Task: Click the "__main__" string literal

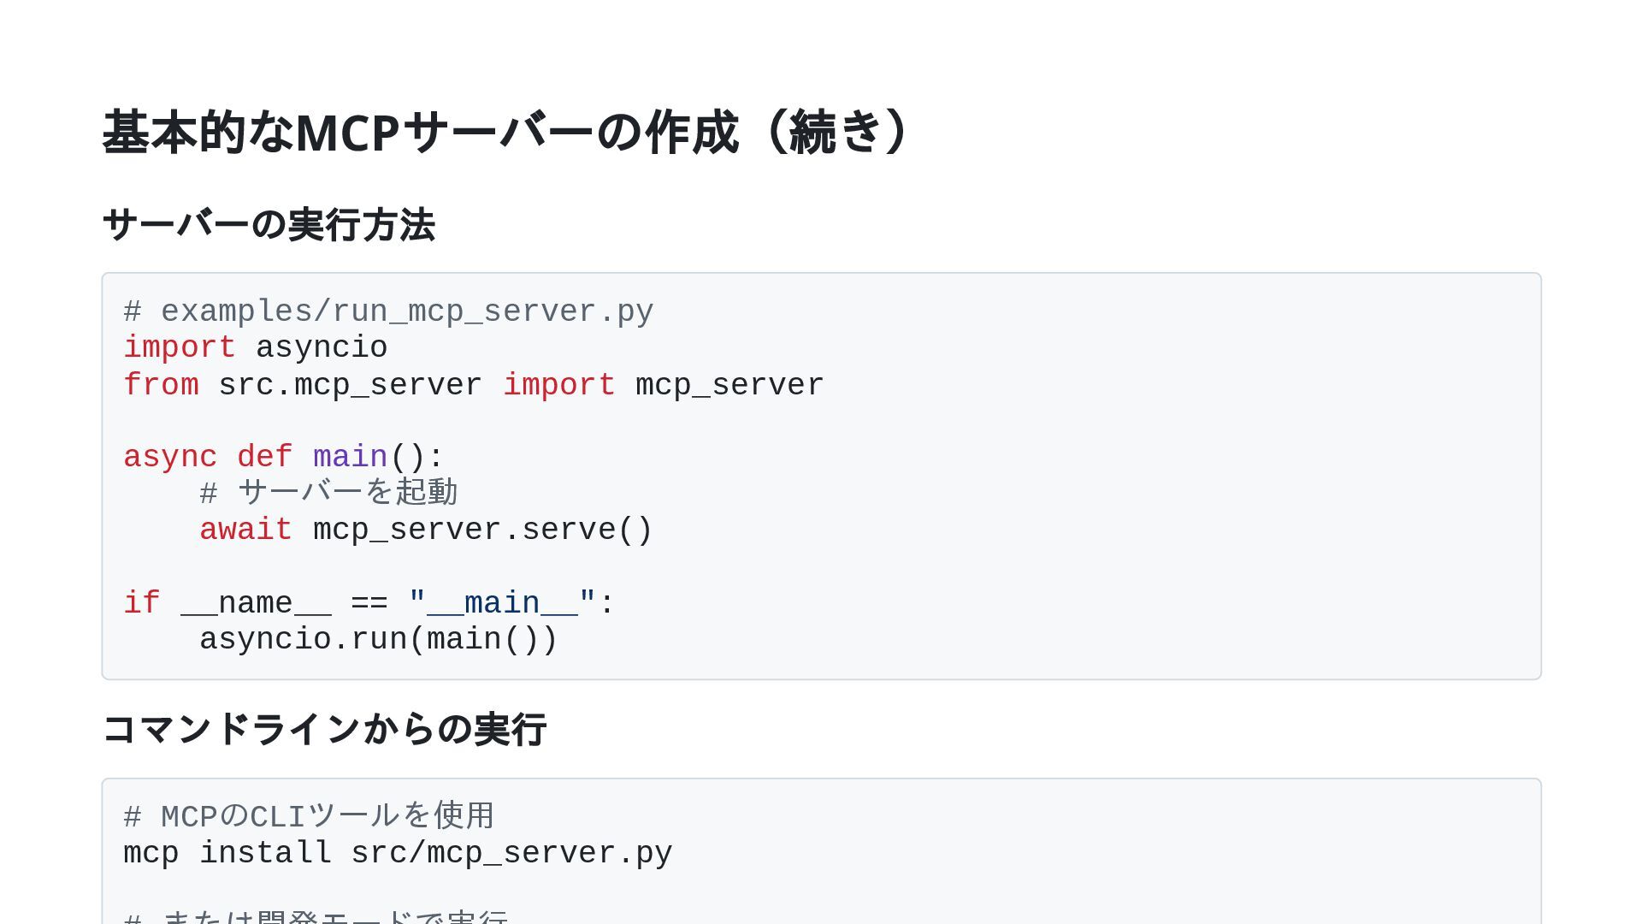Action: (502, 603)
